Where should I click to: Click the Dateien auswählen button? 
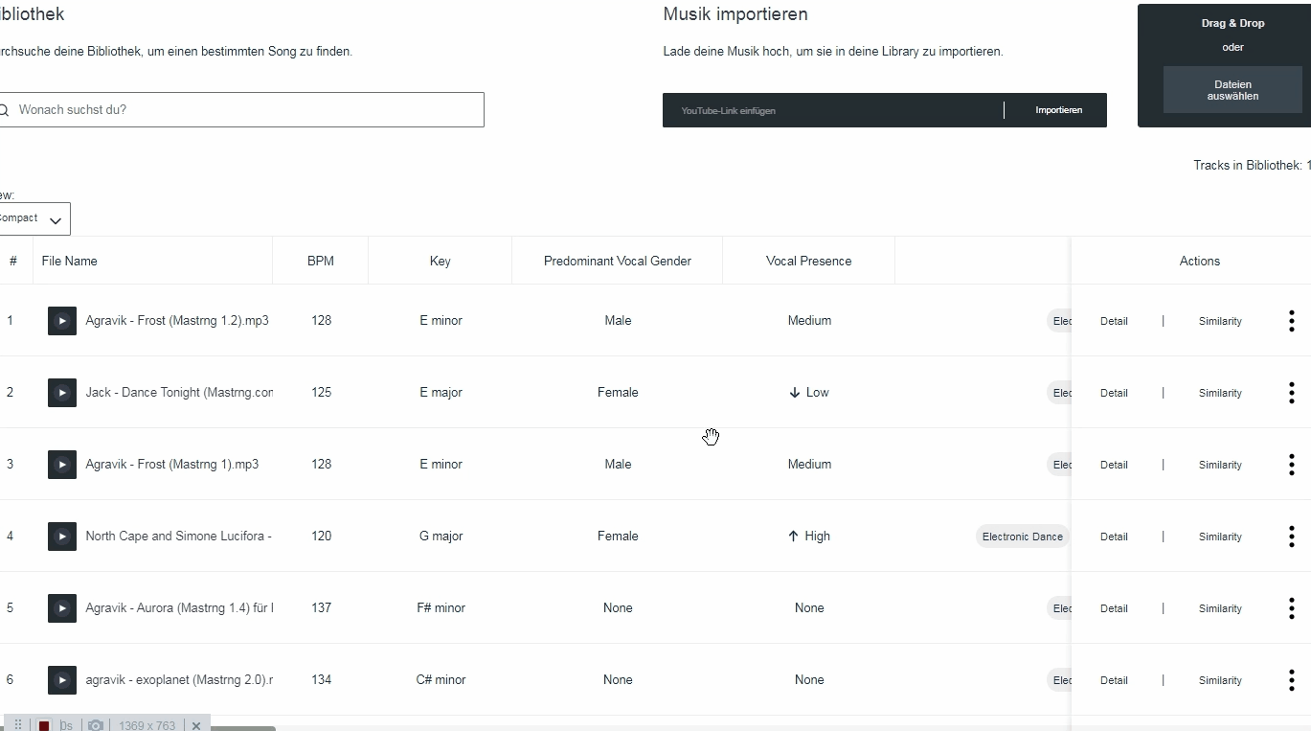pos(1232,89)
